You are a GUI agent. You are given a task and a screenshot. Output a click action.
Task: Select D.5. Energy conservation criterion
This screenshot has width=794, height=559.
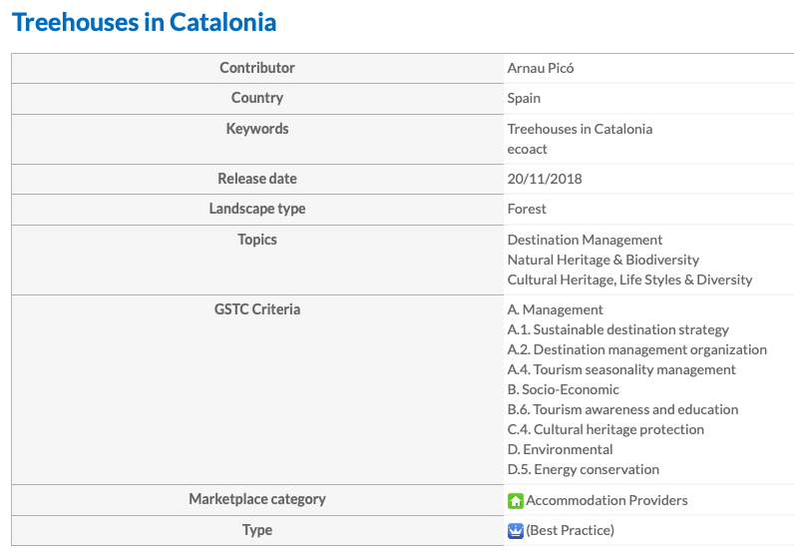tap(584, 469)
